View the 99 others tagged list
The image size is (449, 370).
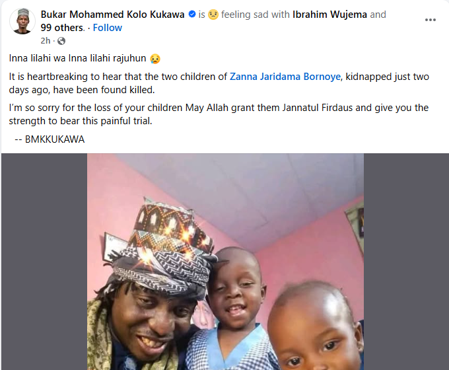click(x=62, y=28)
